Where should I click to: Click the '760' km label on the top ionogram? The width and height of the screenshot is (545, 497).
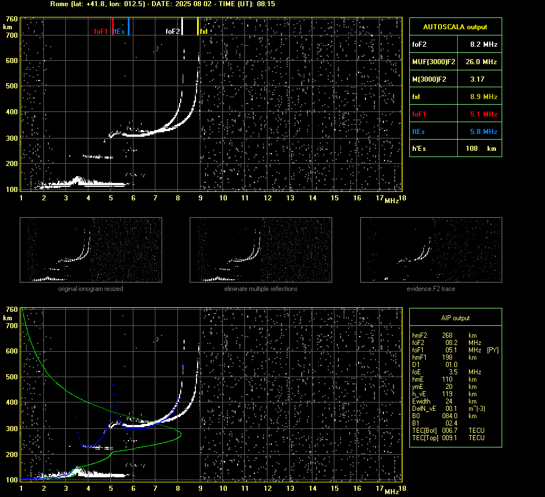point(12,19)
